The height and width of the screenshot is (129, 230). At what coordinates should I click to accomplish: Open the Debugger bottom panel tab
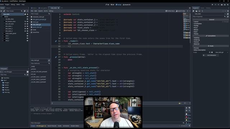[42, 126]
